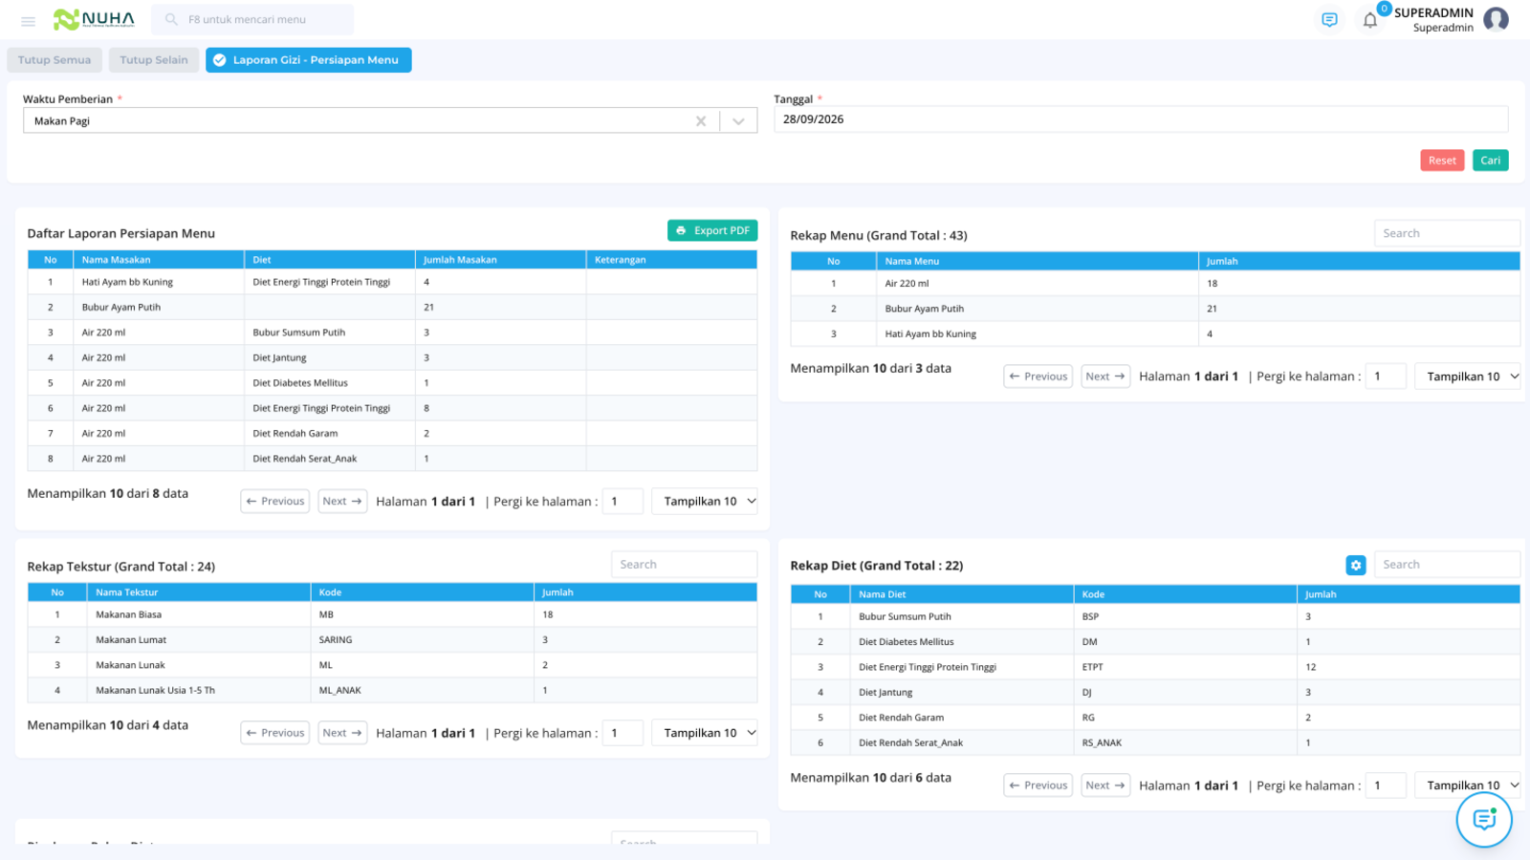Select Makanan Lumat row in Rekap Tekstur
Viewport: 1530px width, 860px height.
click(x=392, y=640)
